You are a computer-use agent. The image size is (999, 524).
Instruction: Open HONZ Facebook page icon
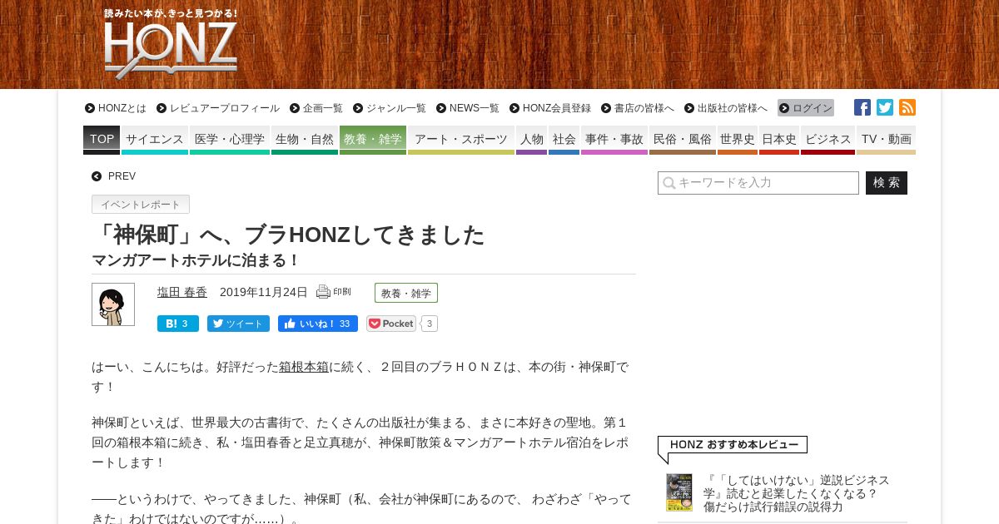point(862,107)
